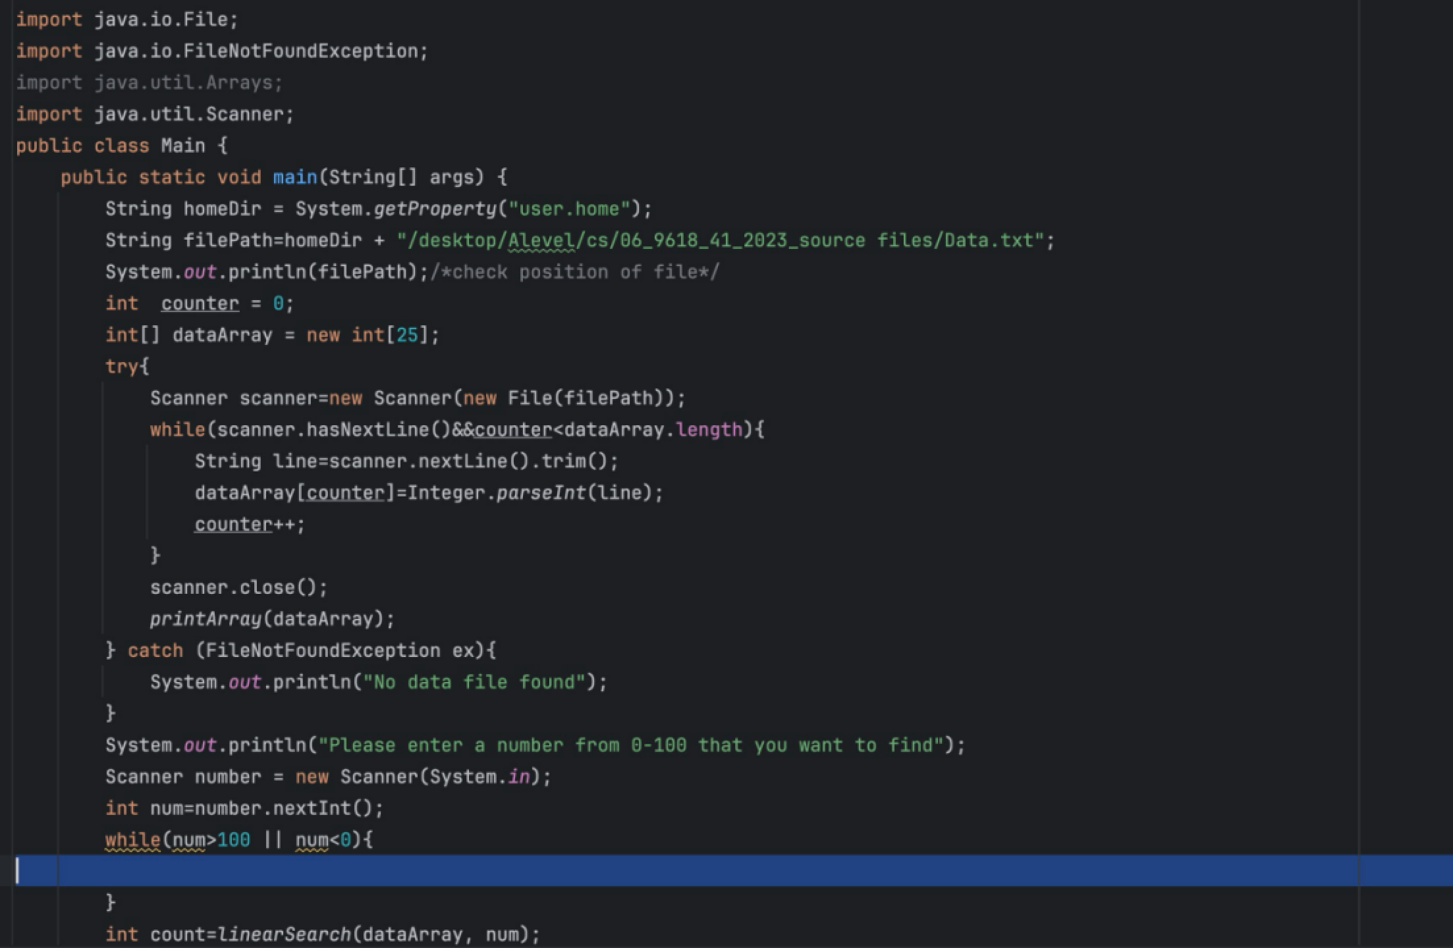Image resolution: width=1453 pixels, height=948 pixels.
Task: Click the try keyword
Action: tap(122, 367)
